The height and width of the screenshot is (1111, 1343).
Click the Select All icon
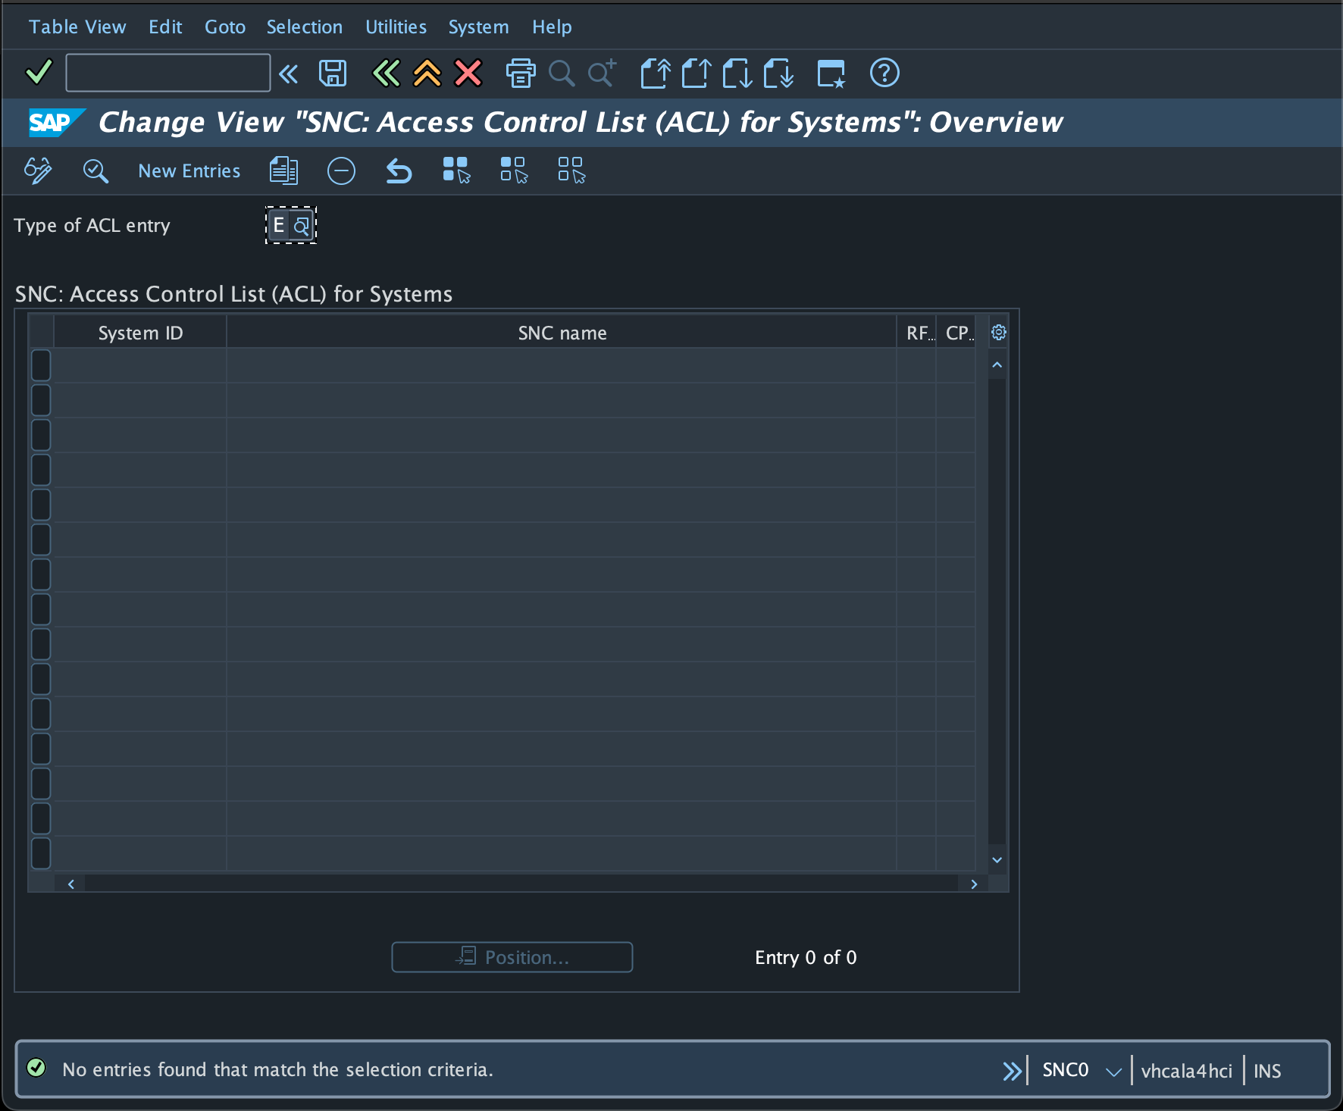pos(456,171)
